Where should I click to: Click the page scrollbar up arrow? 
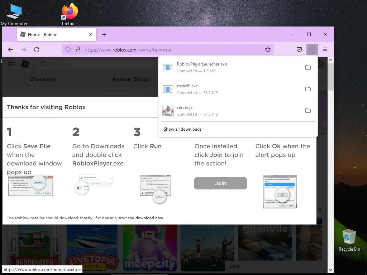click(x=330, y=60)
